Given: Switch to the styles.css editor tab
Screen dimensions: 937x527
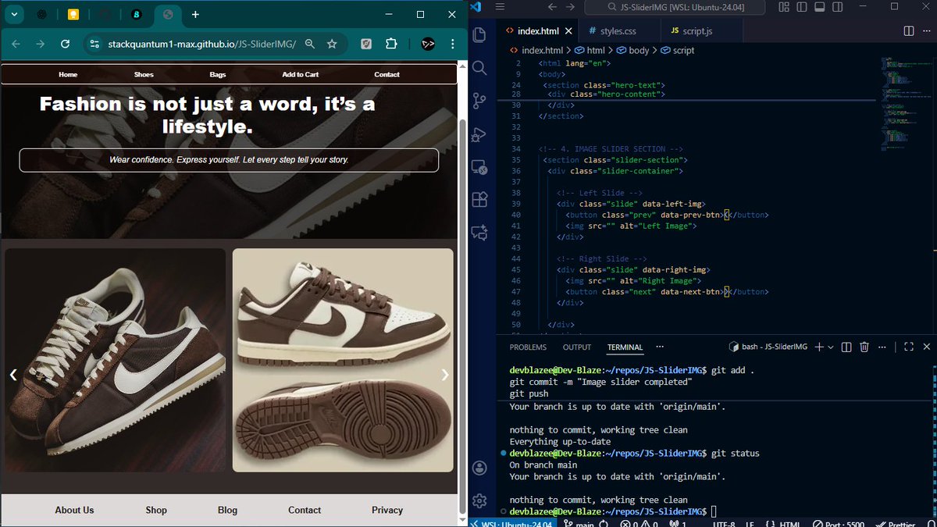Looking at the screenshot, I should coord(617,31).
